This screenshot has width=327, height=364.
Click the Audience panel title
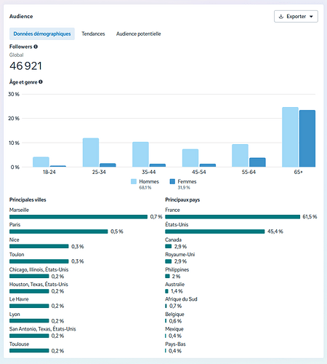click(x=21, y=16)
